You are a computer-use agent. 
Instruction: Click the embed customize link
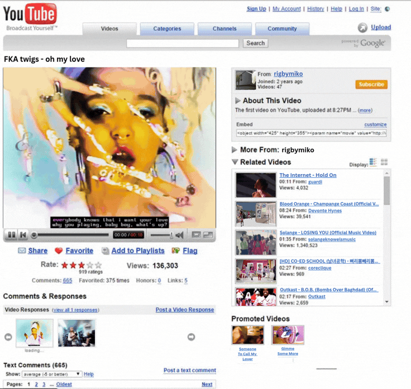375,124
